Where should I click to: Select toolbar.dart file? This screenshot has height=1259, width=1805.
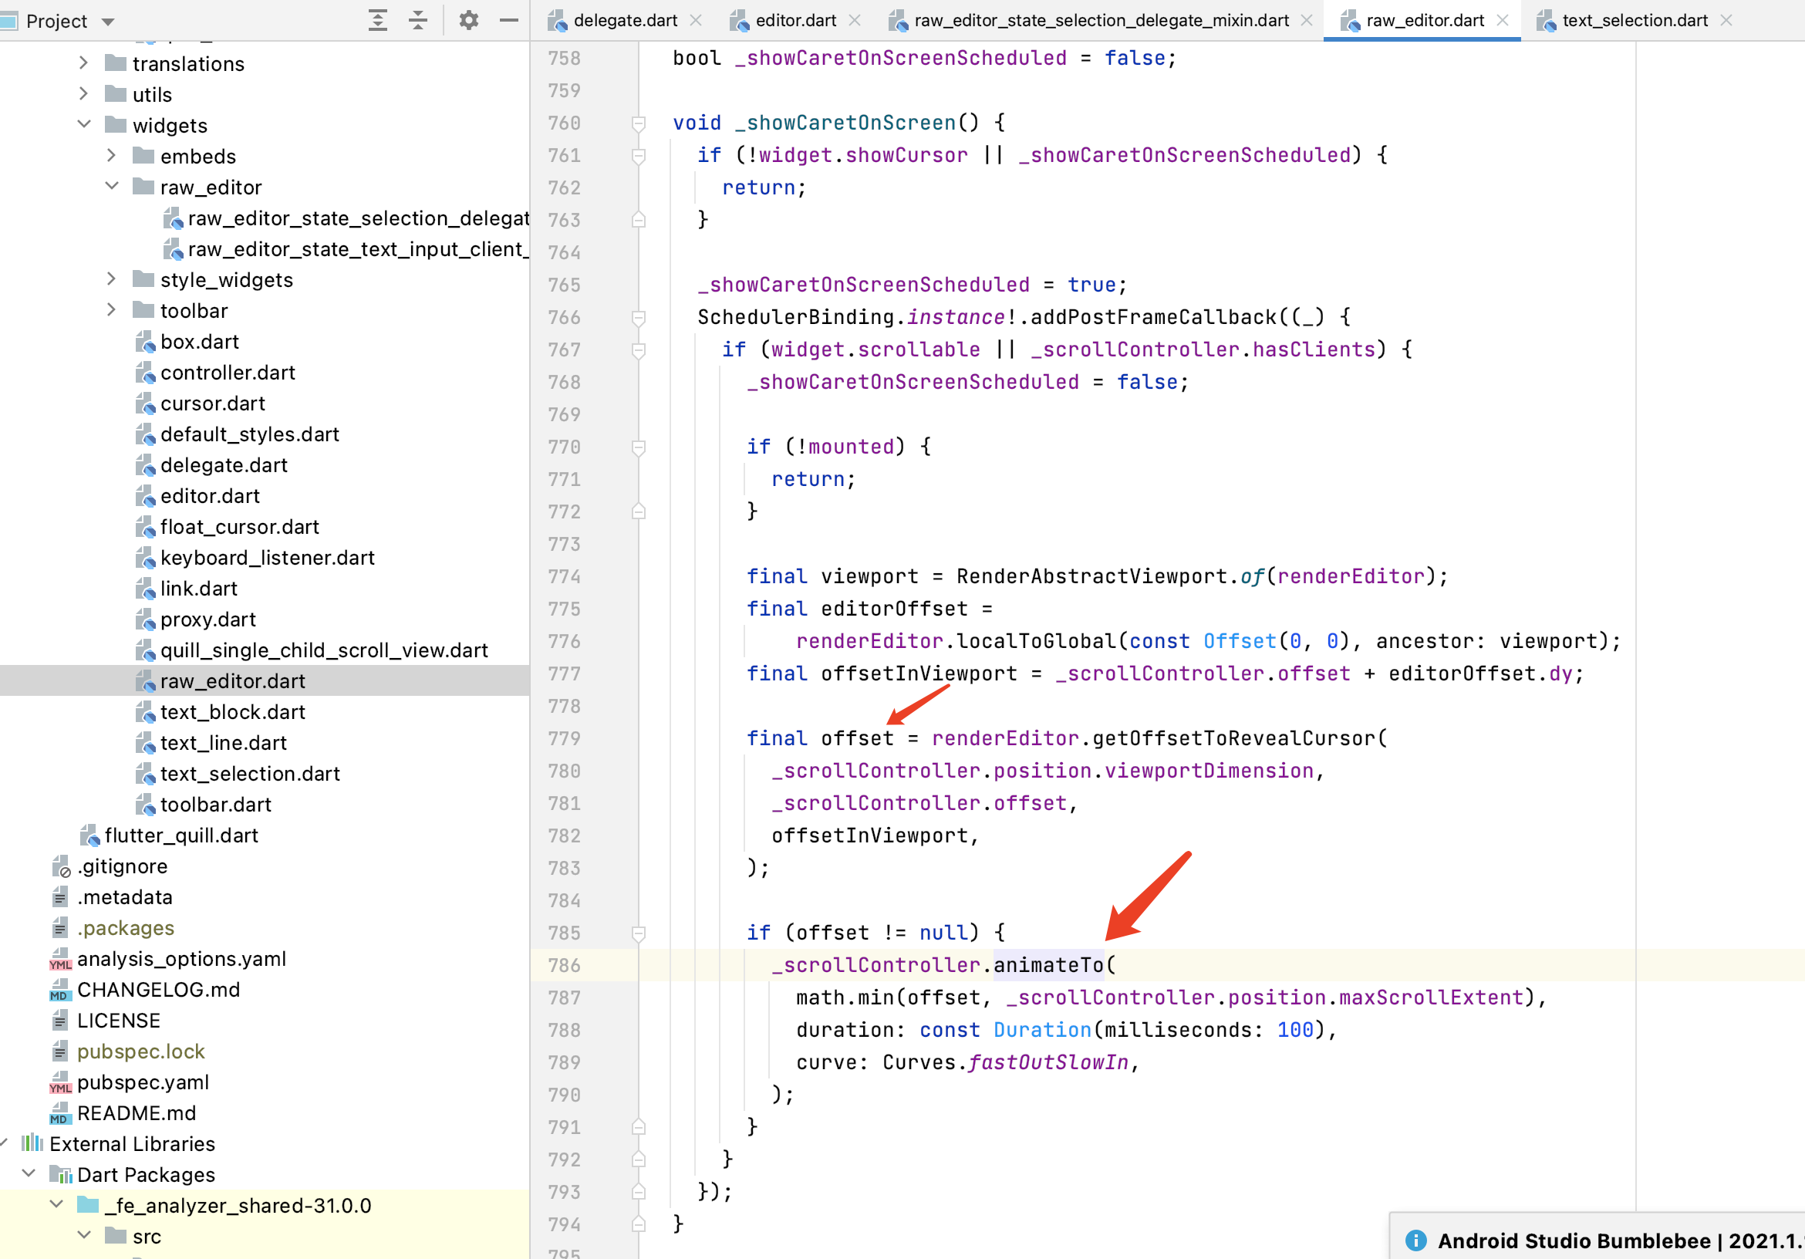[x=214, y=804]
